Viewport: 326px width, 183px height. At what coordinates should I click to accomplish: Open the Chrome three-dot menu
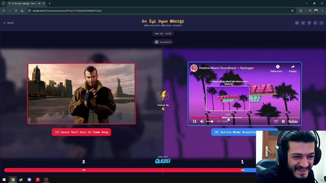click(x=322, y=11)
